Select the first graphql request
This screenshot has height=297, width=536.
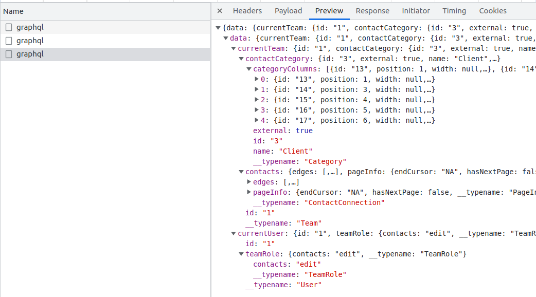pyautogui.click(x=30, y=27)
